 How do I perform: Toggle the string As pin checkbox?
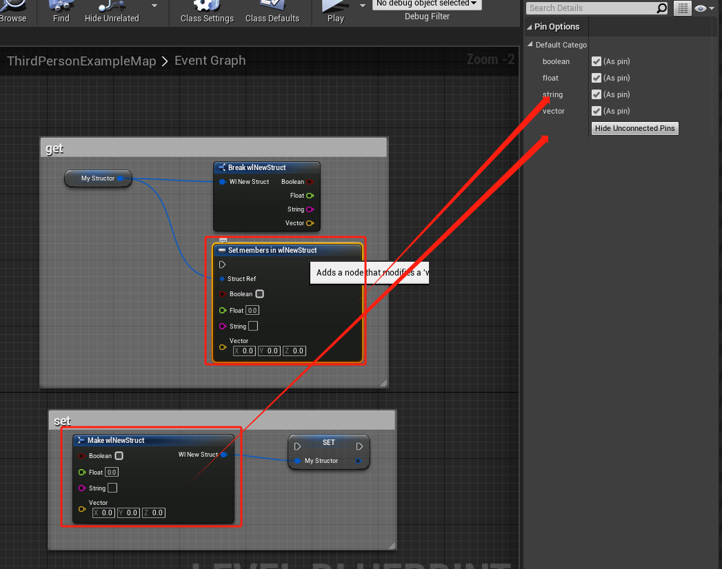pyautogui.click(x=596, y=94)
